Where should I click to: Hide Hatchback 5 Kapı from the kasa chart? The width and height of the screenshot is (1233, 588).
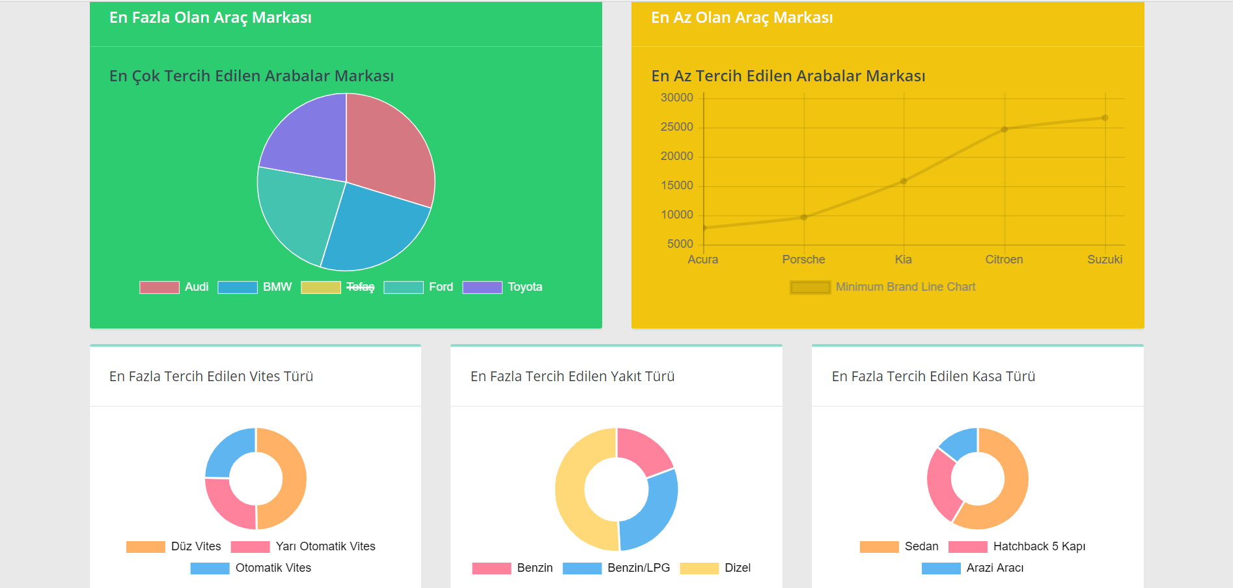[x=967, y=546]
